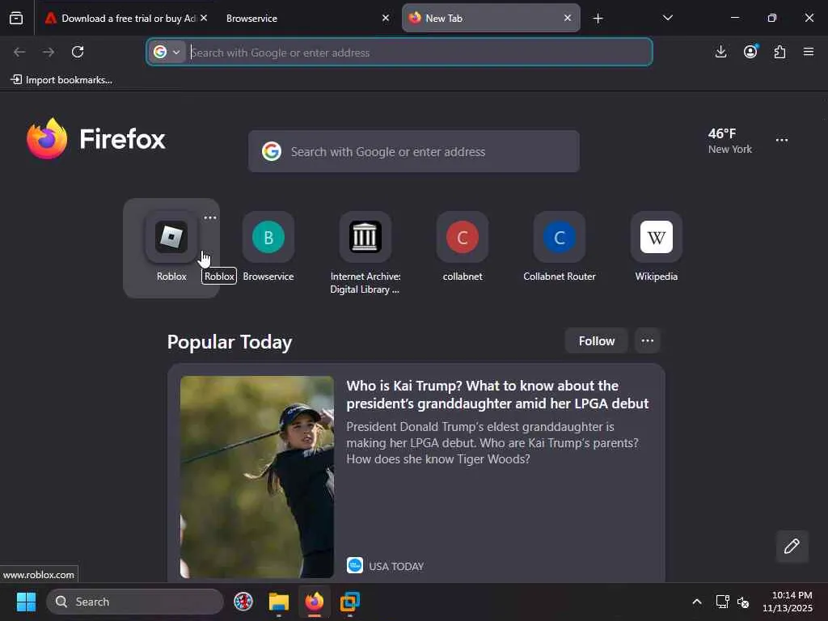
Task: Close the Adobe download tab
Action: 204,18
